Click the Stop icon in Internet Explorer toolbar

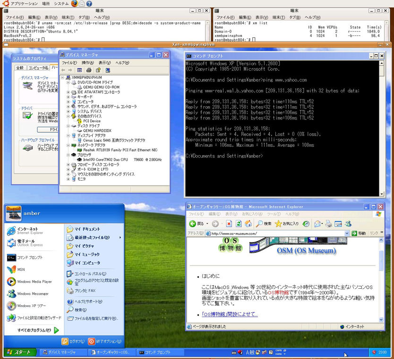(229, 224)
